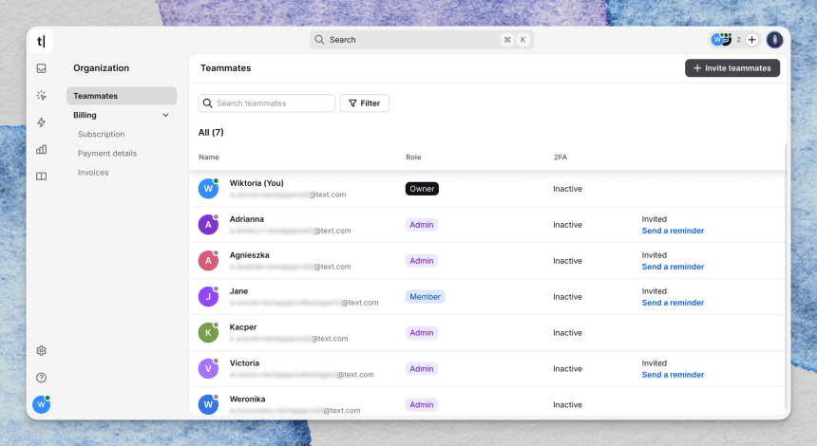Click Wiktoria (You) name
This screenshot has width=817, height=446.
256,183
